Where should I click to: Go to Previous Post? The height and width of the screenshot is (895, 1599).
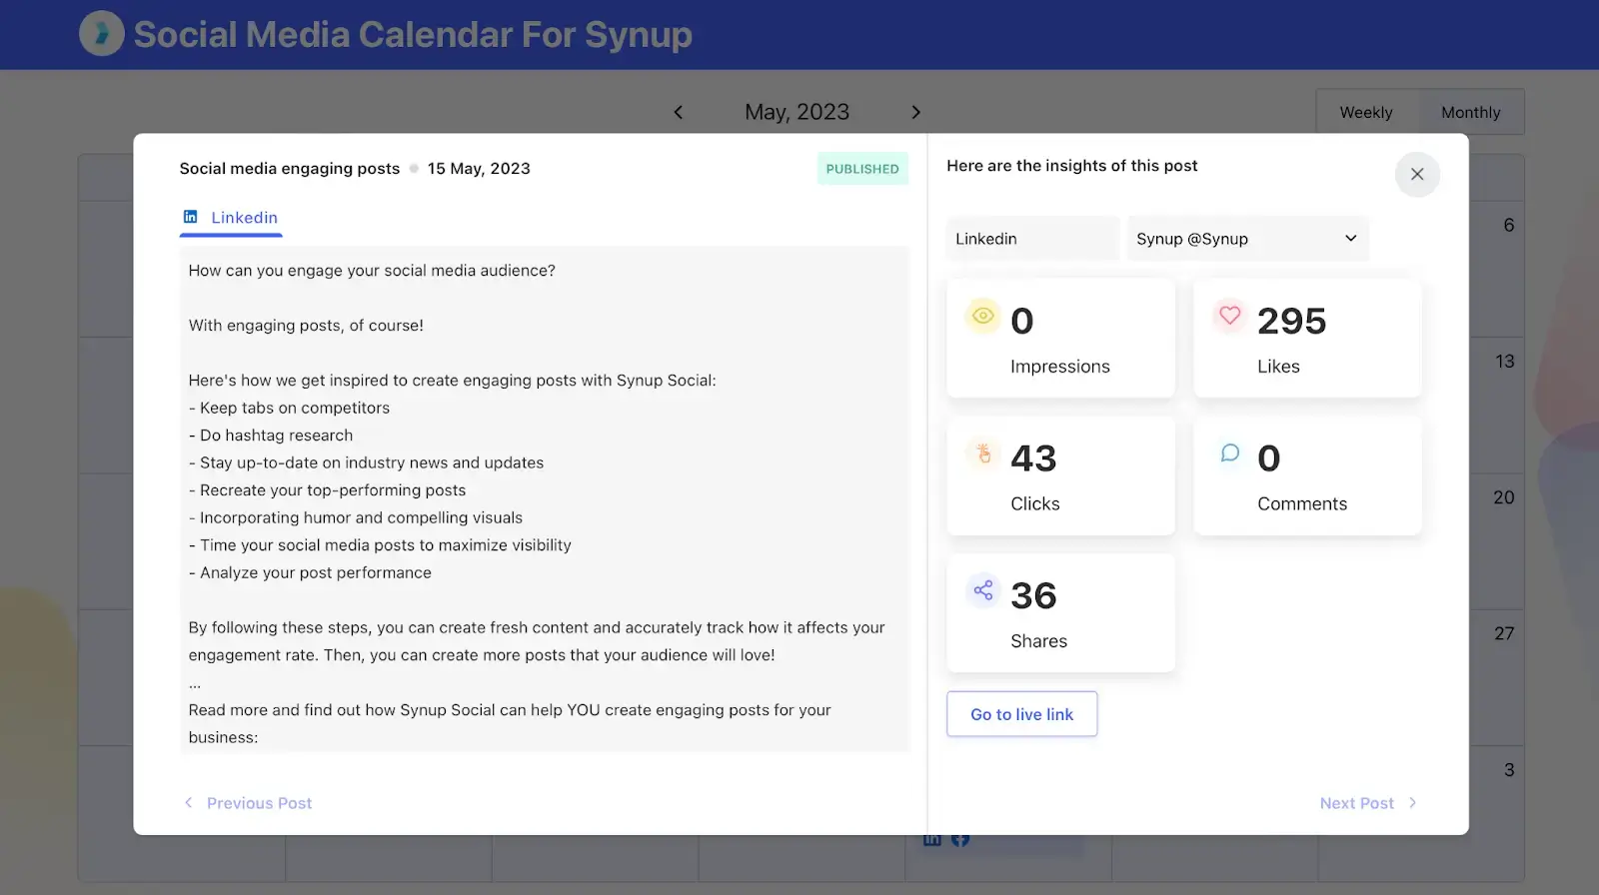pos(248,803)
